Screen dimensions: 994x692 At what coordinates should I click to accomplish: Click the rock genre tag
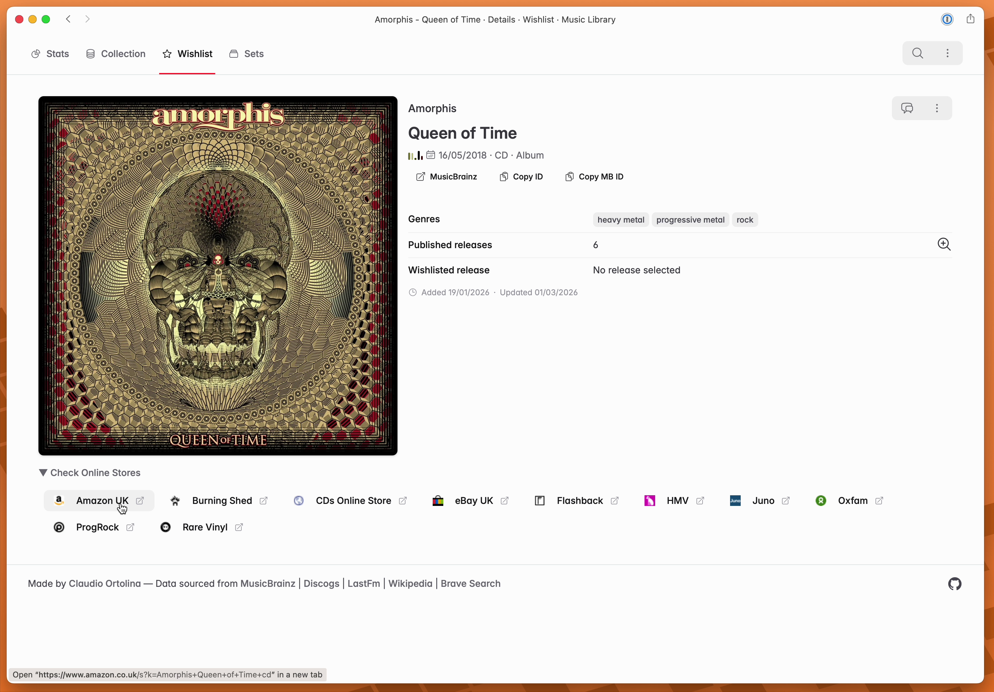coord(745,220)
